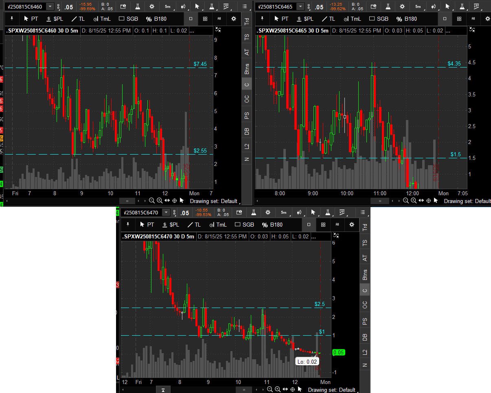
Task: Activate the crosshair pan icon in C6465 chart
Action: click(428, 201)
